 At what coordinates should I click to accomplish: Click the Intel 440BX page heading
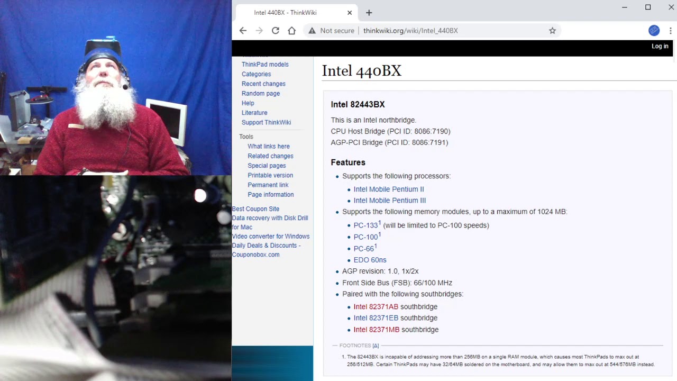[362, 71]
